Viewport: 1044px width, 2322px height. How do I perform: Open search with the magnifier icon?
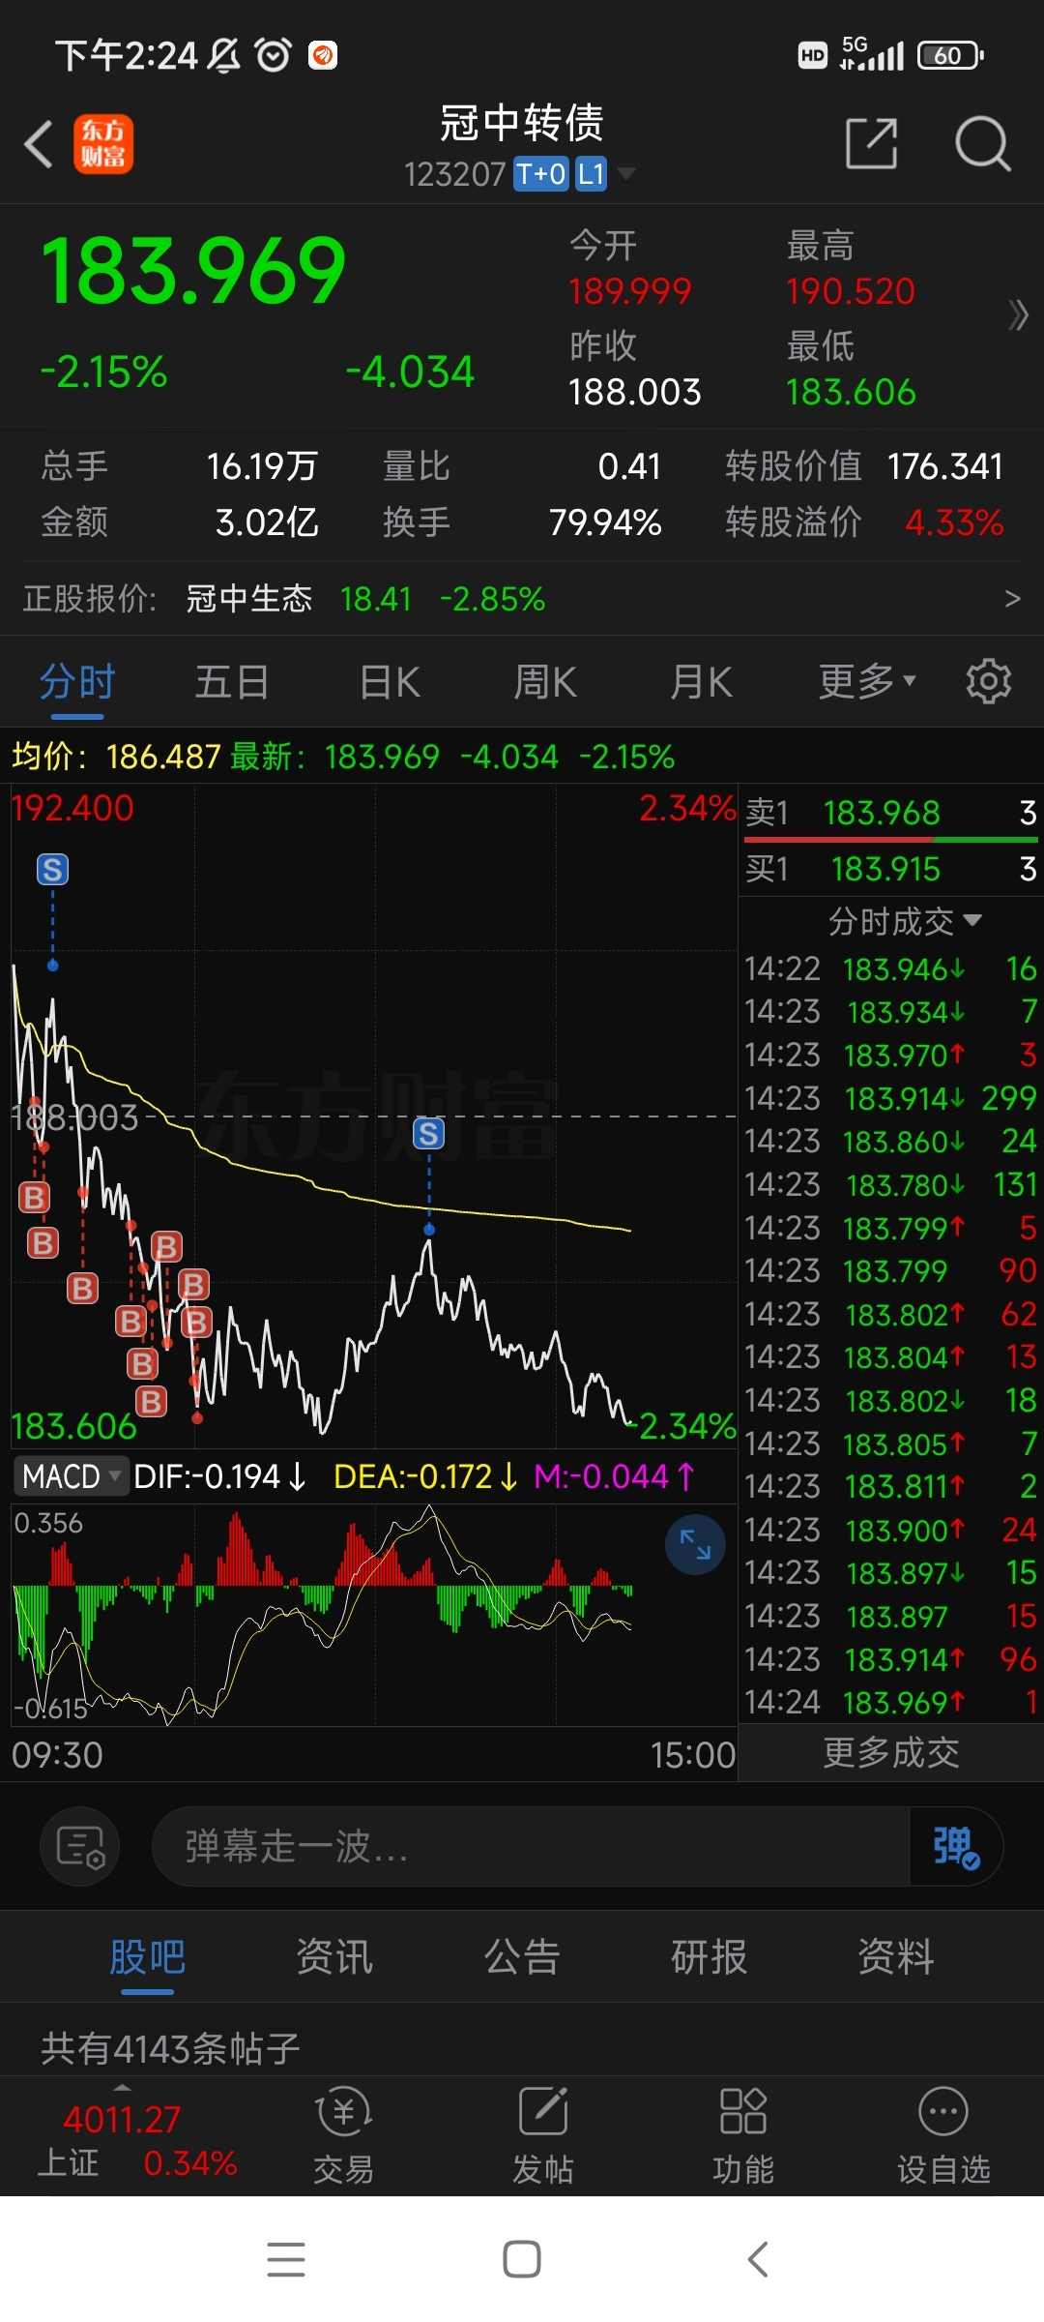(982, 144)
